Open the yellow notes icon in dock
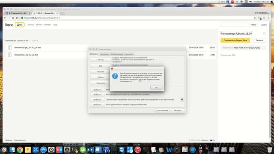 coord(28,150)
